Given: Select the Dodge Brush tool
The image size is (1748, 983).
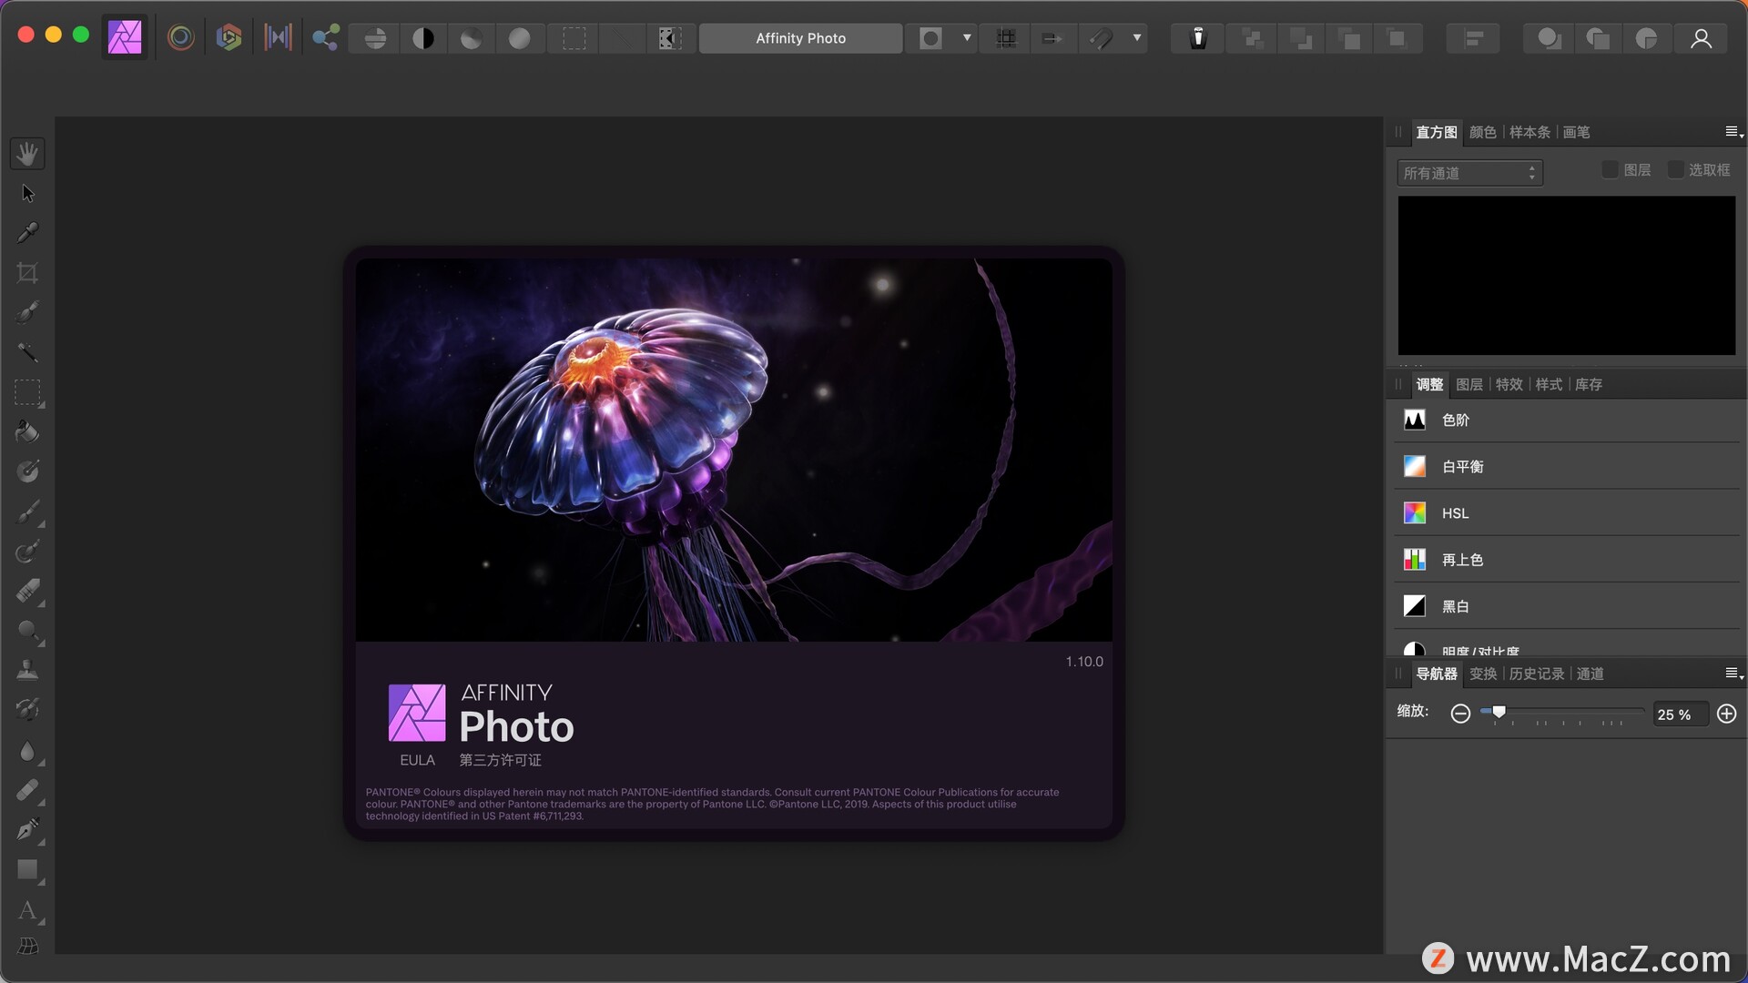Looking at the screenshot, I should pyautogui.click(x=27, y=631).
